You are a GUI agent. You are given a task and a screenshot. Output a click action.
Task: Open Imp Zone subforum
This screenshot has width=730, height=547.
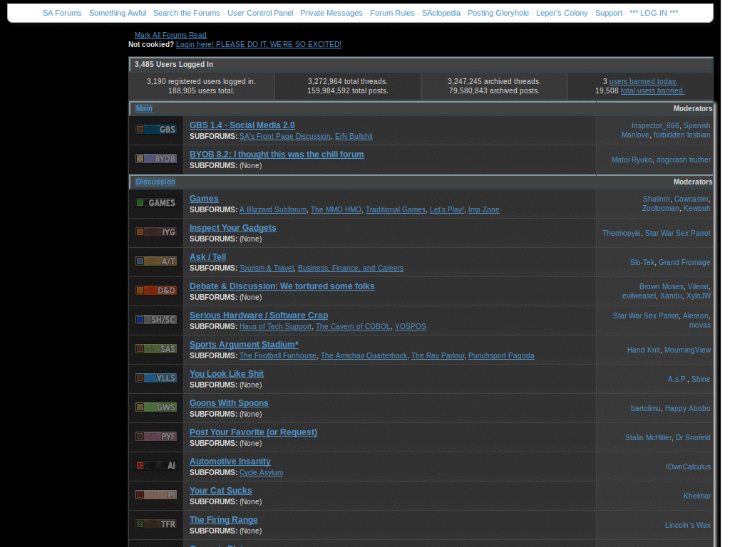click(x=484, y=210)
